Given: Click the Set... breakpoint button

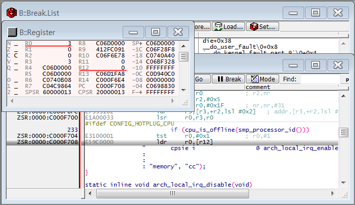Looking at the screenshot, I should coord(262,26).
